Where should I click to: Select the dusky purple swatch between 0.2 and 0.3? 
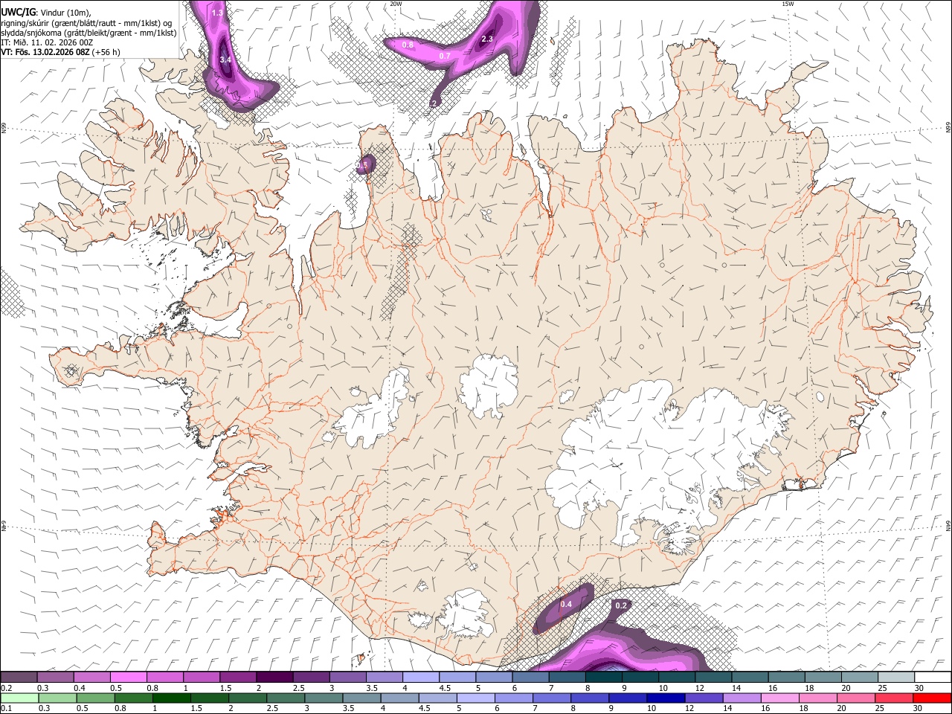click(x=19, y=677)
